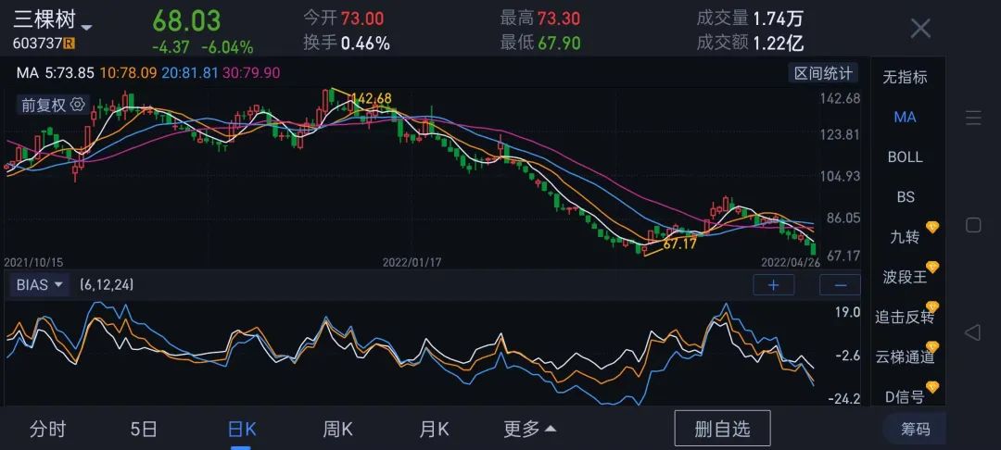Zoom in chart with plus button
This screenshot has height=450, width=1001.
click(x=773, y=285)
